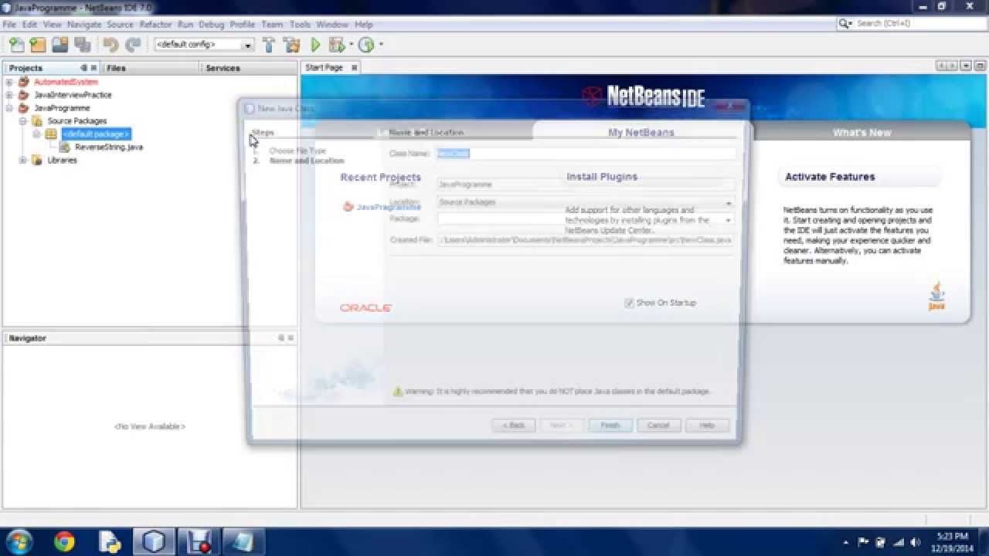Collapse the Source Packages node
The width and height of the screenshot is (989, 556).
pos(22,121)
